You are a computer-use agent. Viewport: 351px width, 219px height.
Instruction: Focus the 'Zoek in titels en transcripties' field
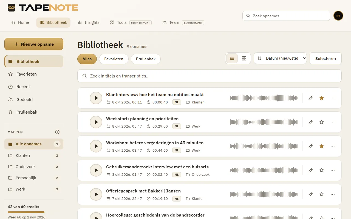click(x=210, y=76)
